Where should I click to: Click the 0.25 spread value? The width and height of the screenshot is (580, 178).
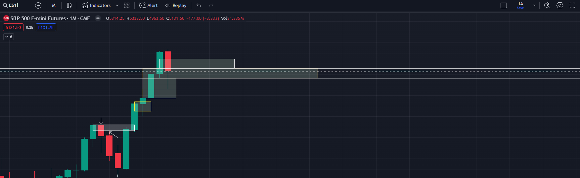29,27
